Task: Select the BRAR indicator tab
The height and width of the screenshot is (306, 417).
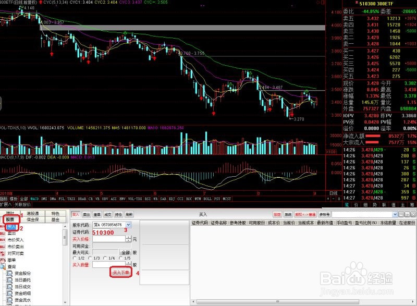Action: [x=82, y=199]
